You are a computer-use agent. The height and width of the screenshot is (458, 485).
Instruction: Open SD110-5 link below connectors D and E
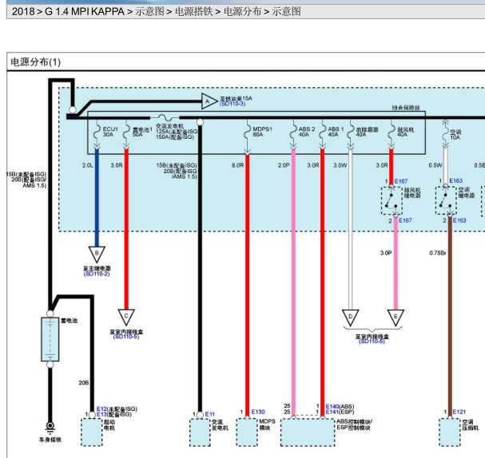tap(372, 341)
